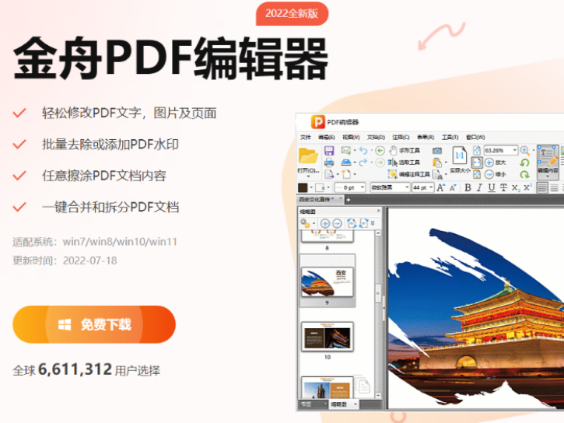Click the purple floppy disk save icon

[329, 151]
